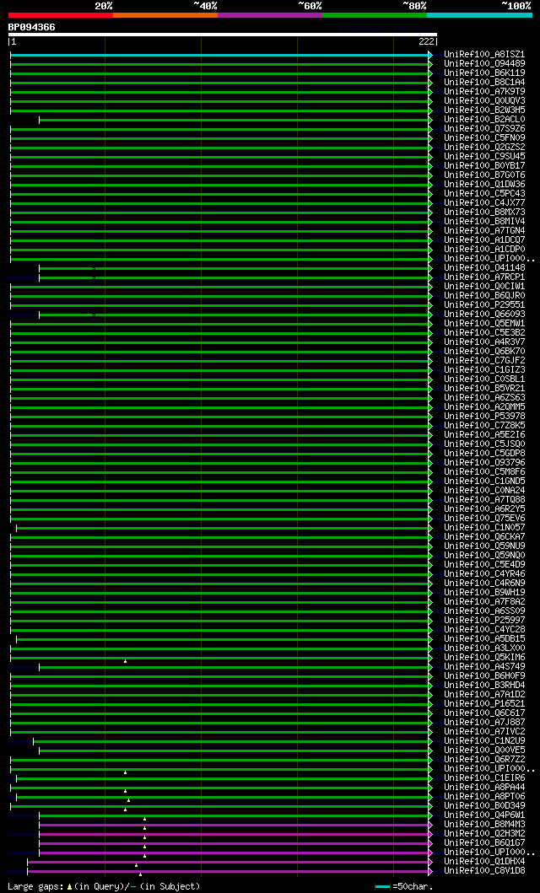
Task: Open hit UniRef100_A5DB15
Action: 485,638
